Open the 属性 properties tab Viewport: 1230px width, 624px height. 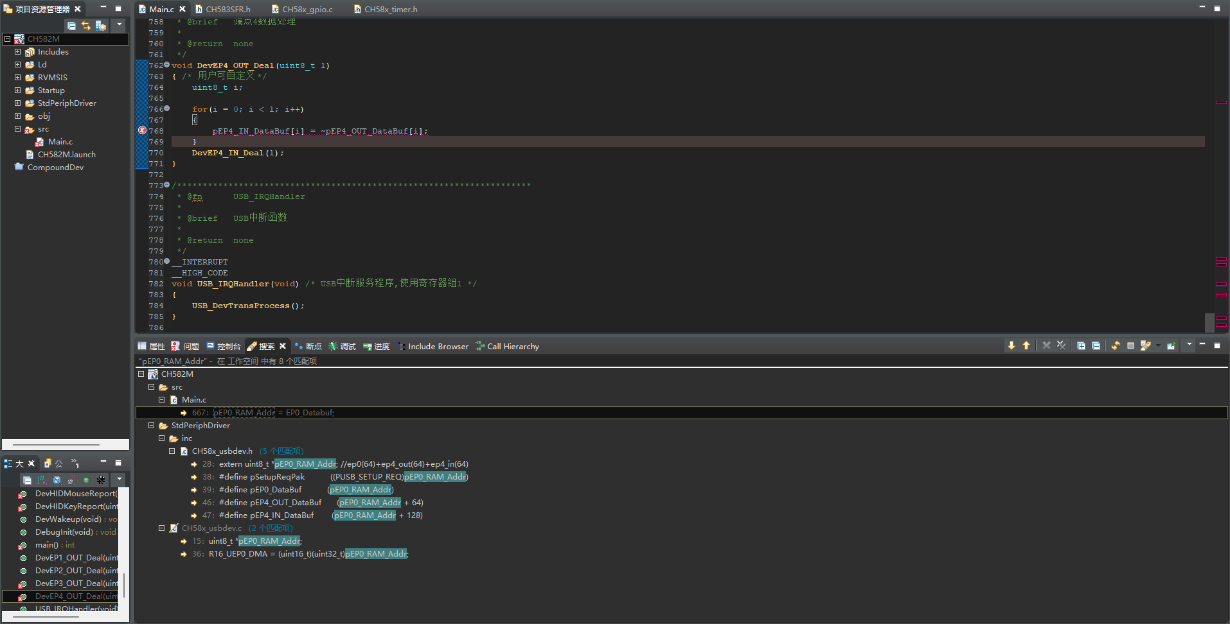click(152, 346)
